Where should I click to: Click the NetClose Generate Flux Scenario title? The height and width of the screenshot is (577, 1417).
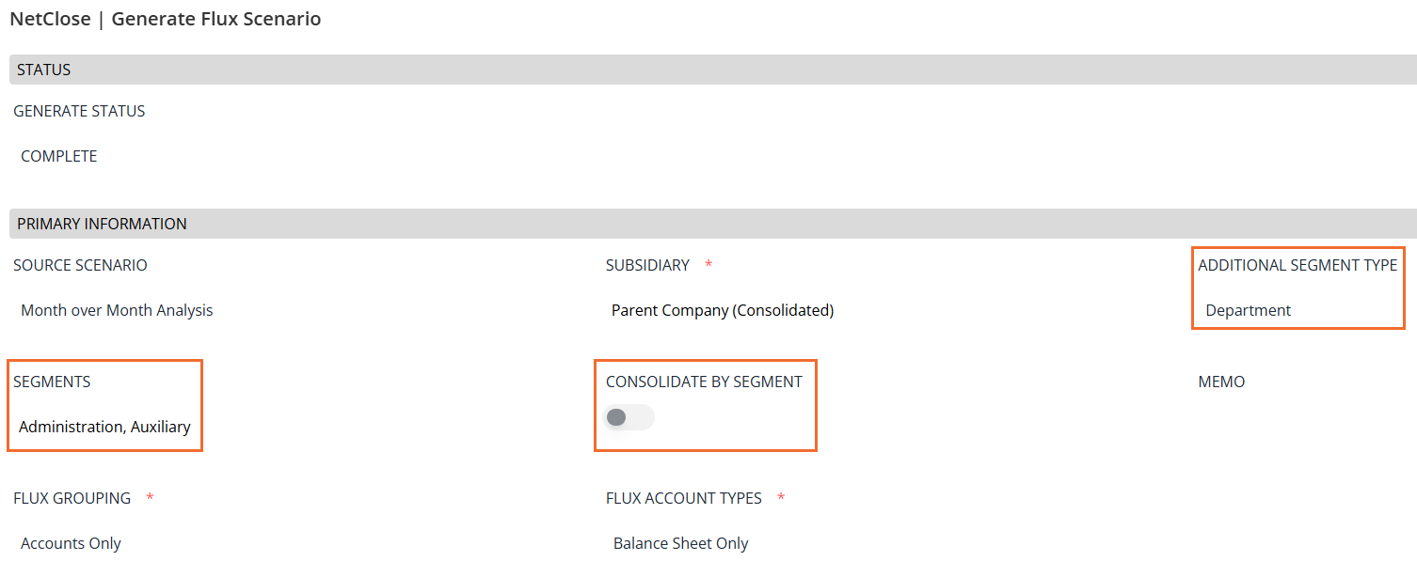click(x=166, y=19)
